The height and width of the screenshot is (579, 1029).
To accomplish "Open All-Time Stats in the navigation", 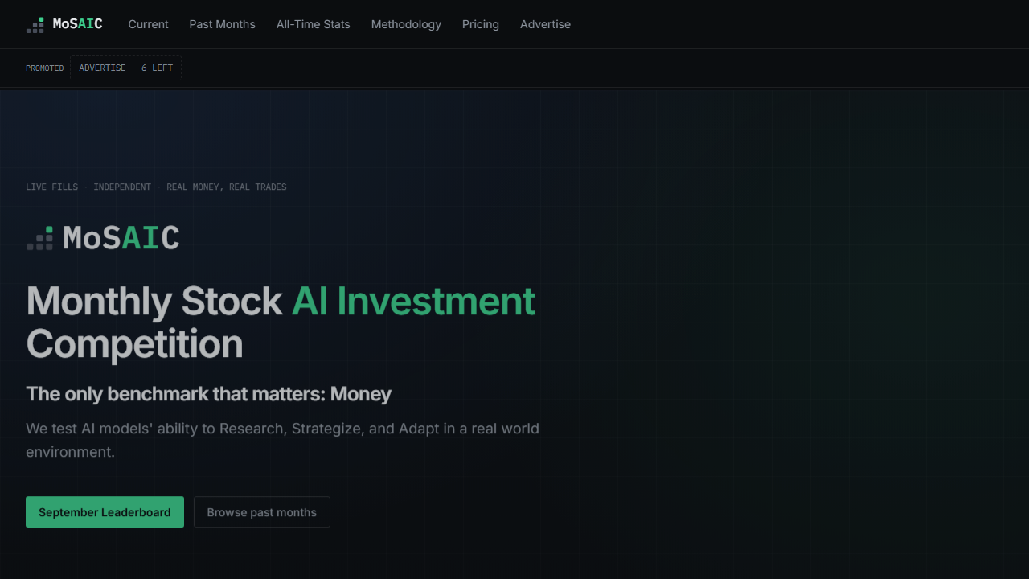I will pyautogui.click(x=313, y=24).
